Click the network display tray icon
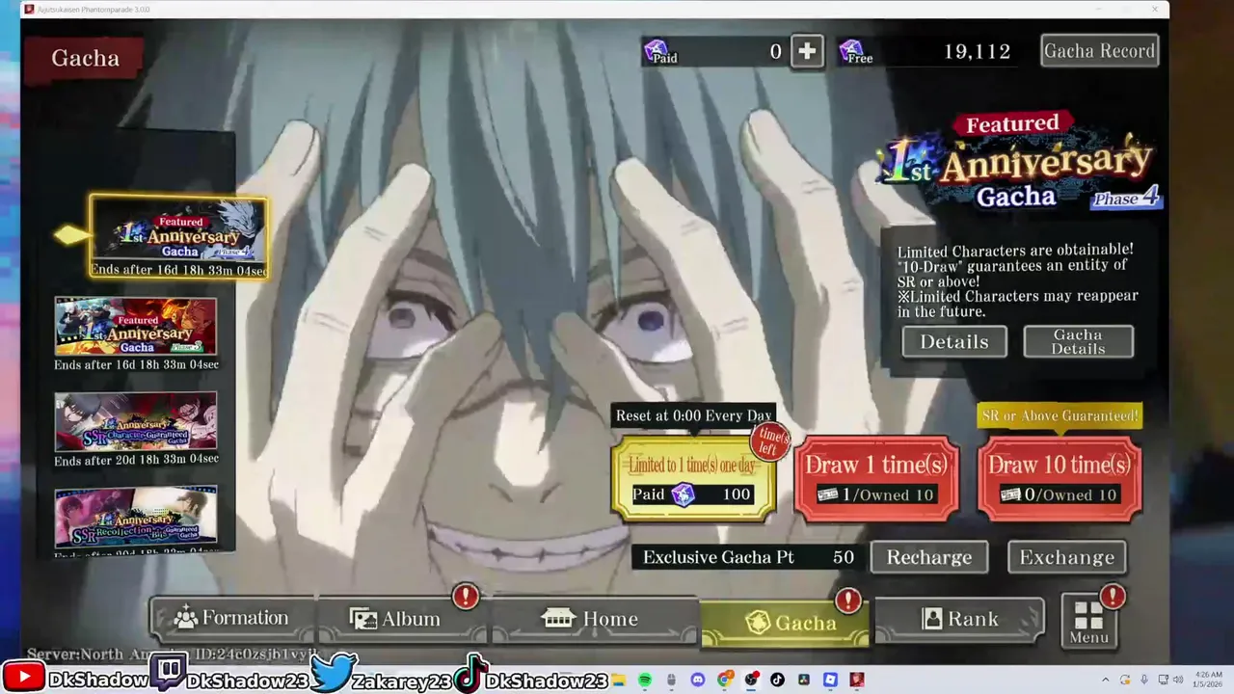This screenshot has height=694, width=1234. click(1163, 680)
